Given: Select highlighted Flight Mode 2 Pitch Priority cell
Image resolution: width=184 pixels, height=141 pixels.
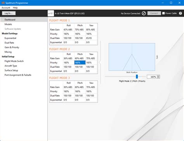Looking at the screenshot, I should [x=80, y=63].
